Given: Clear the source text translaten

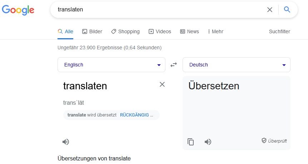Looking at the screenshot, I should click(162, 84).
